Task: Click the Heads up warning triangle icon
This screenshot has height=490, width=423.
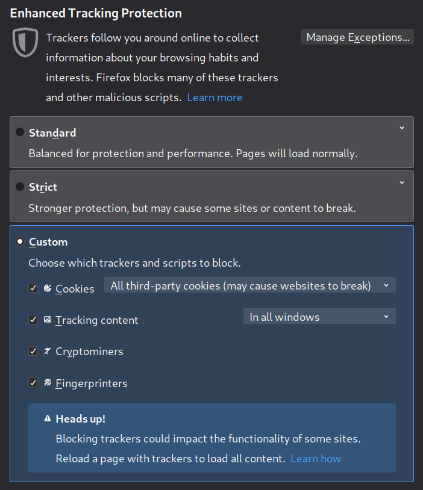Action: pos(48,418)
